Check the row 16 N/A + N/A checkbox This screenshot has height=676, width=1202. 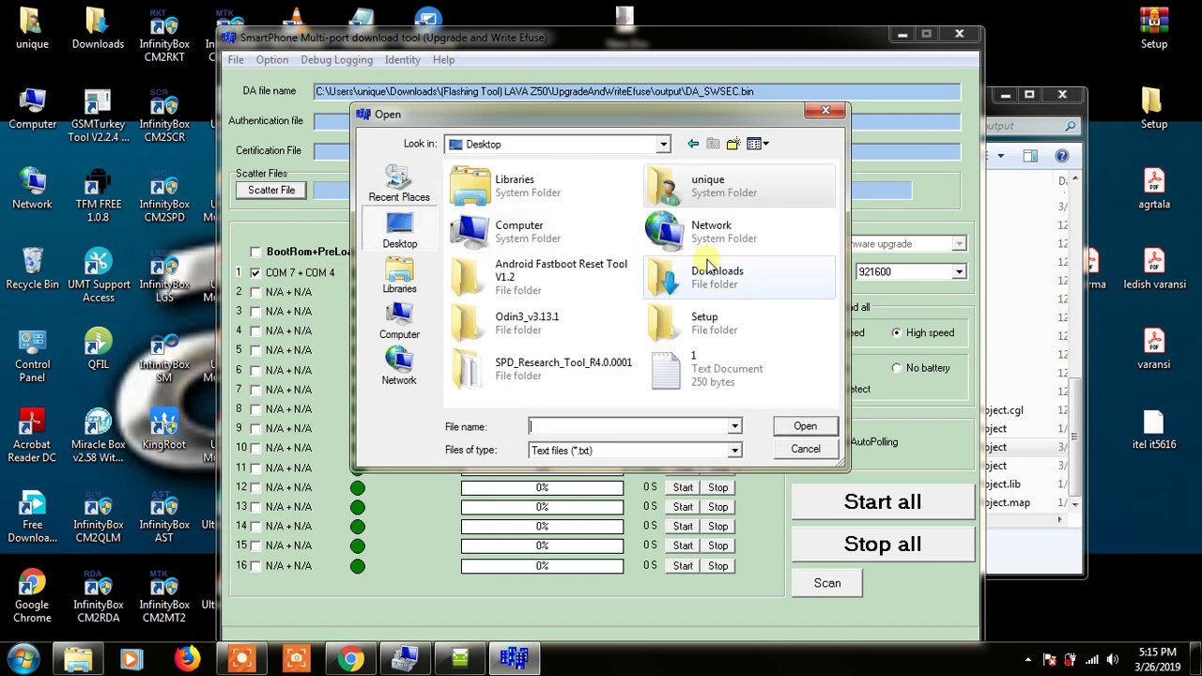[x=255, y=565]
